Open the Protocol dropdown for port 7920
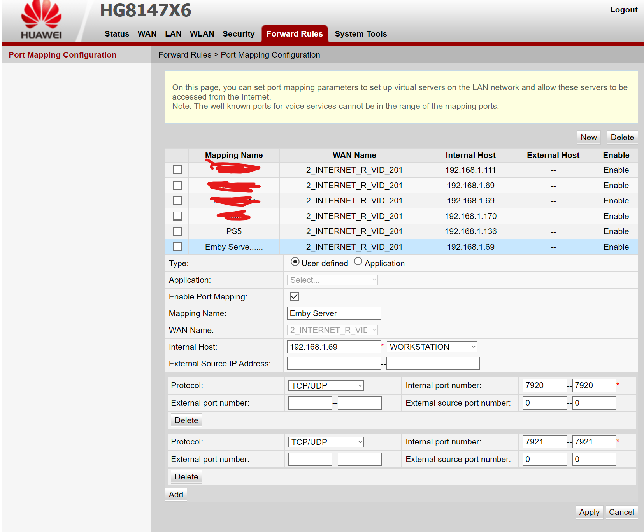 [x=326, y=385]
